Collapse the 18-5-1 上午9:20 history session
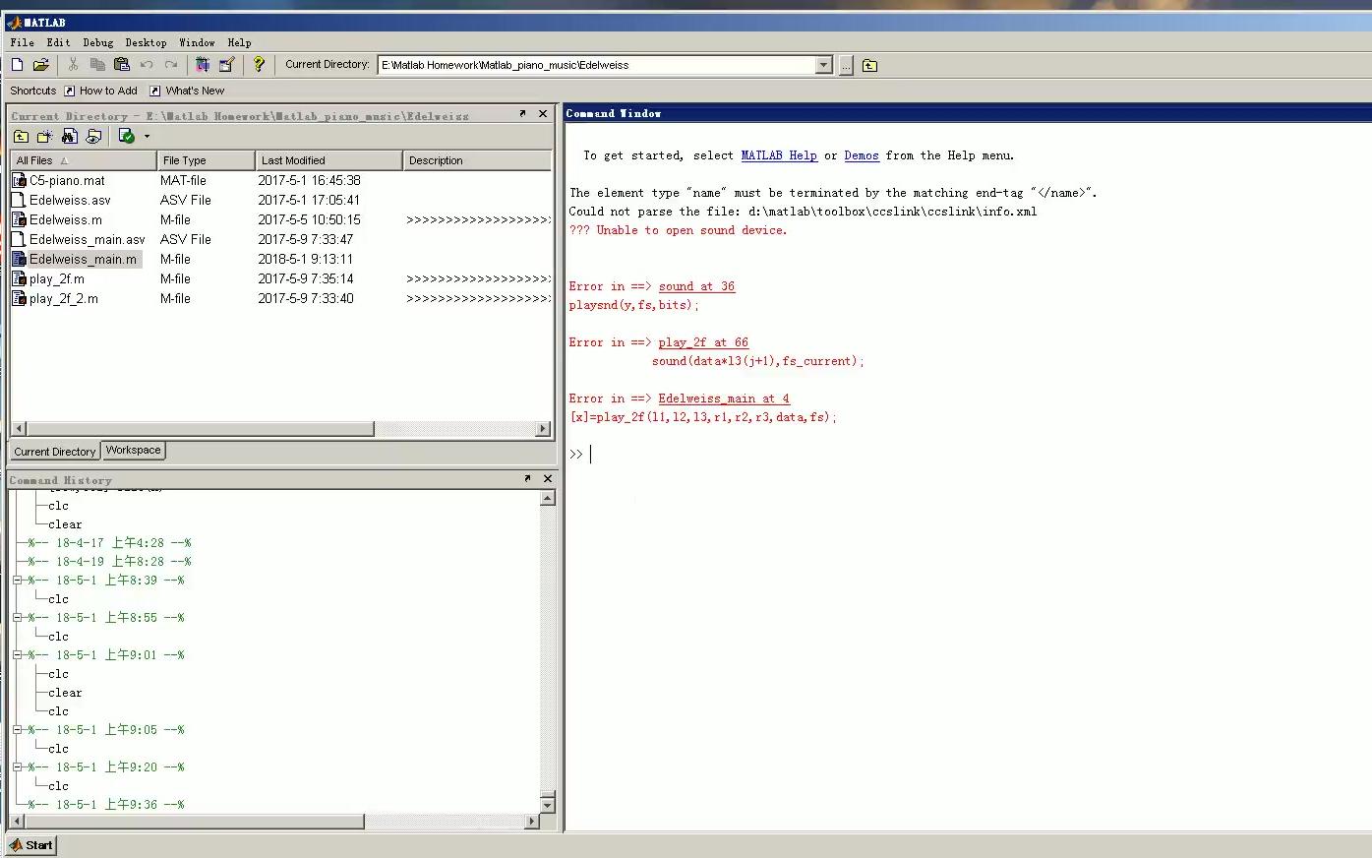 pyautogui.click(x=17, y=767)
